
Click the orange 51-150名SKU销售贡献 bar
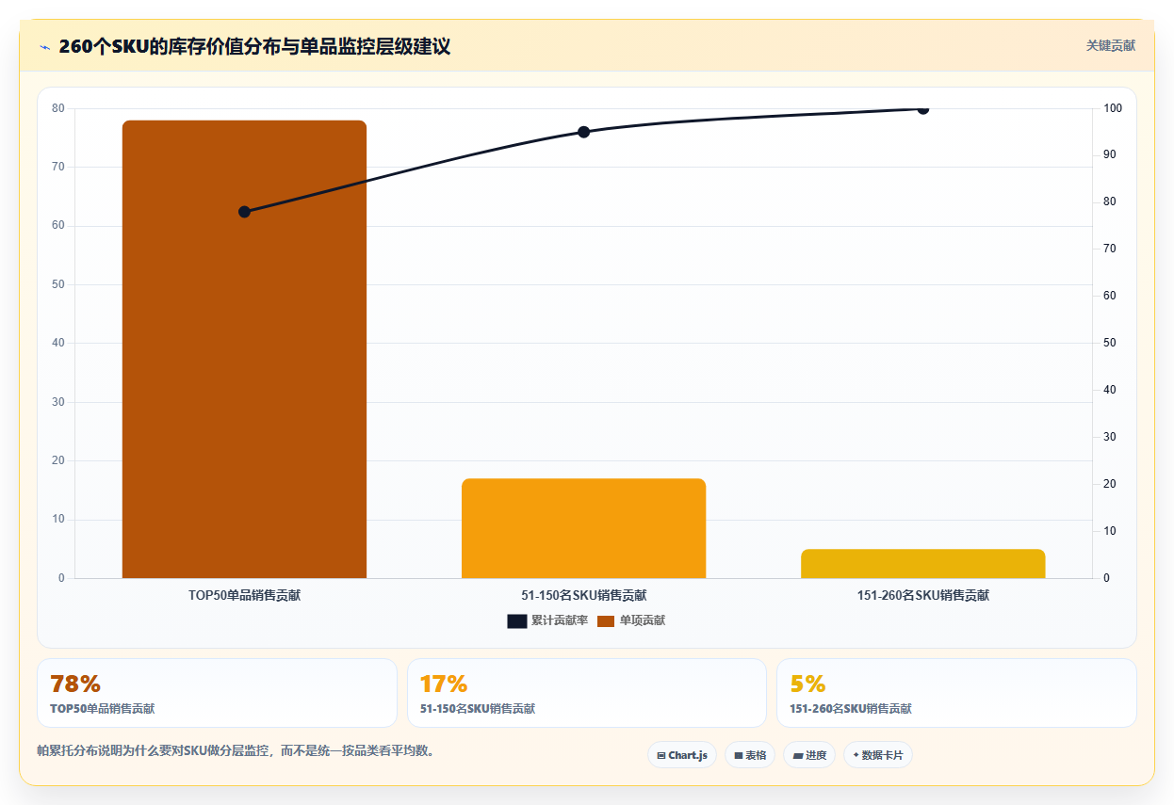[583, 528]
